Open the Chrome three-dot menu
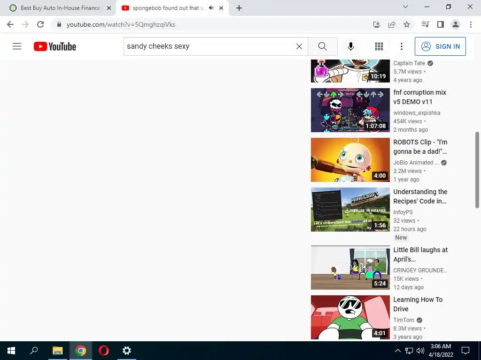This screenshot has width=481, height=360. tap(471, 24)
